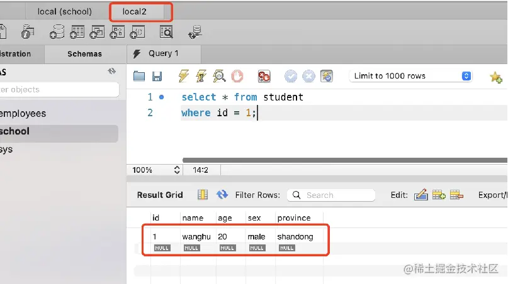
Task: Create a new function toolbar icon
Action: (x=137, y=31)
